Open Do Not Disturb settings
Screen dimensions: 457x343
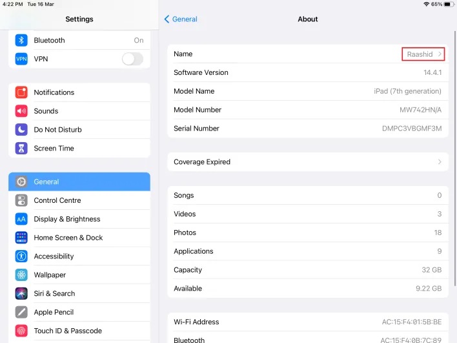[x=79, y=130]
